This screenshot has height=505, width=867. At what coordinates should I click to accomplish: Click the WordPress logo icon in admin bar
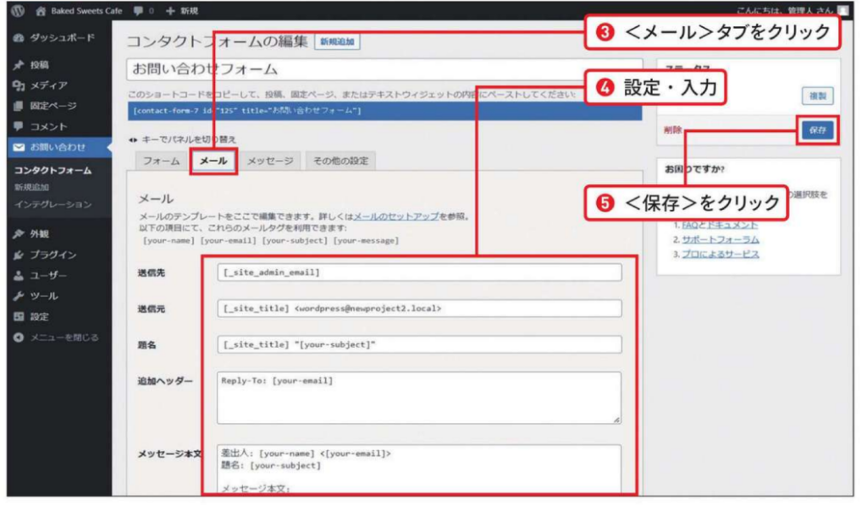coord(17,10)
